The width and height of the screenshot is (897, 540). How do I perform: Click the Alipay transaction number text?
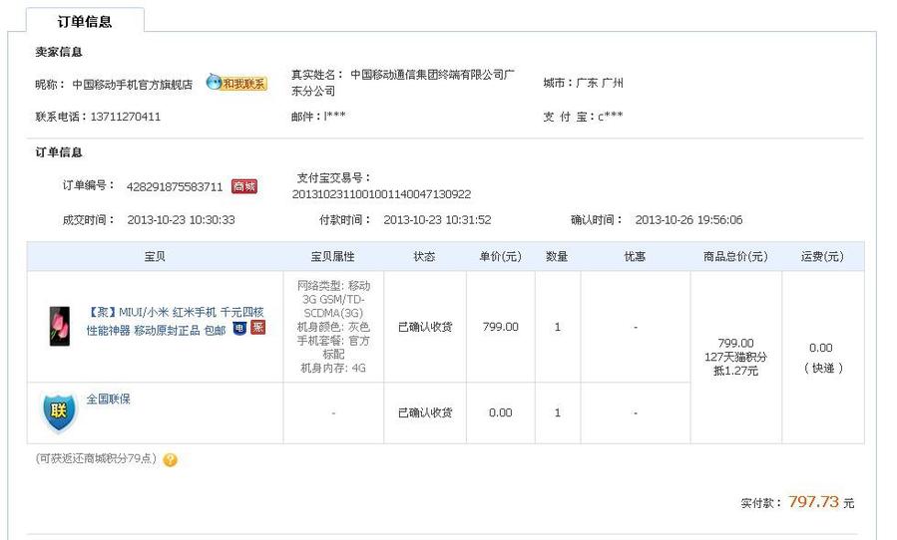381,194
